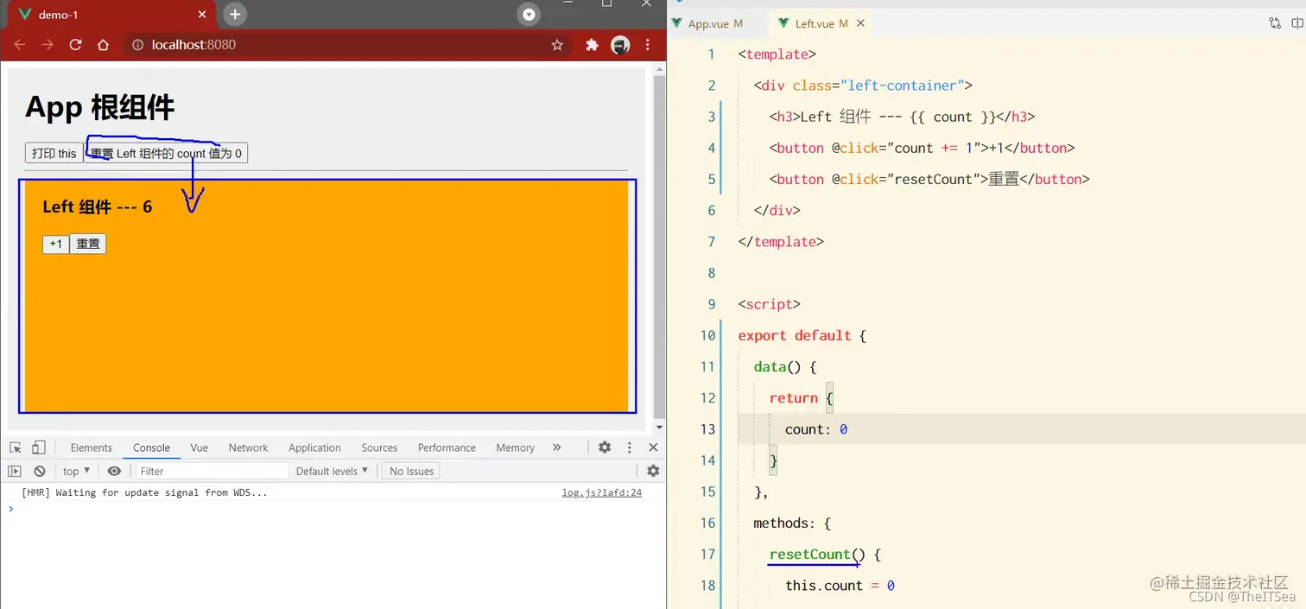The width and height of the screenshot is (1306, 609).
Task: Click the 打印 this button
Action: 54,153
